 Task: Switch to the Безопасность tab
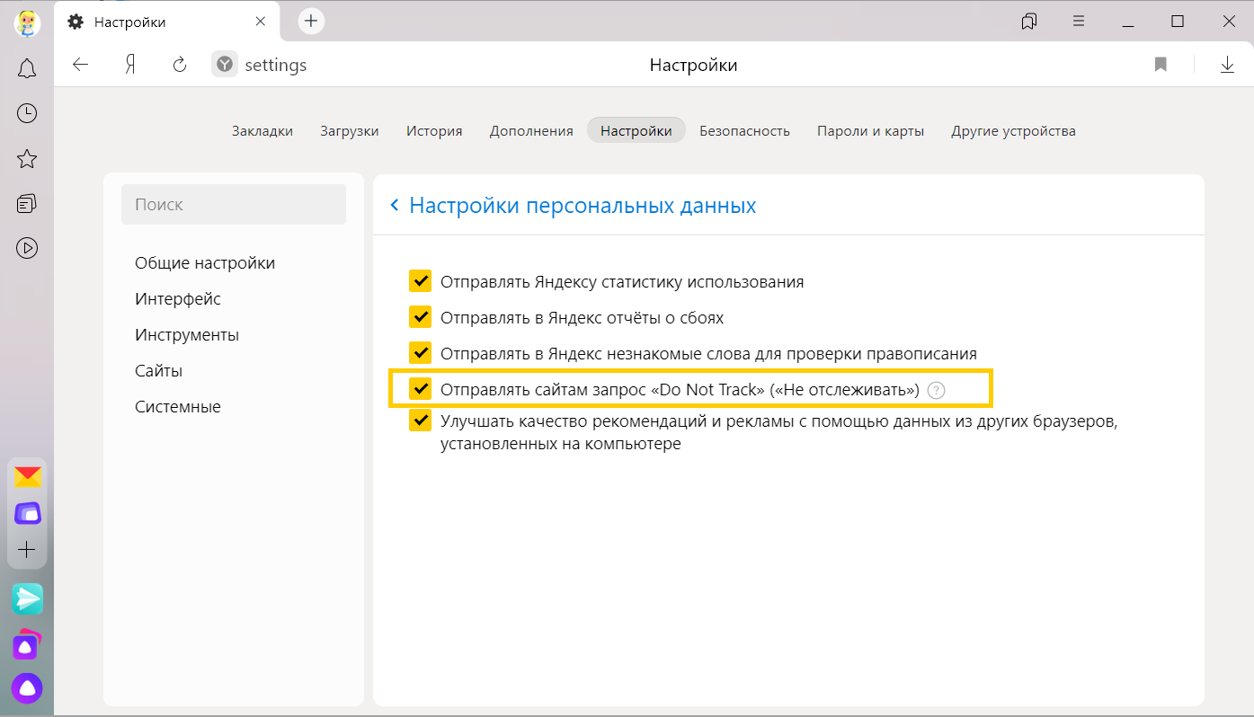coord(745,130)
